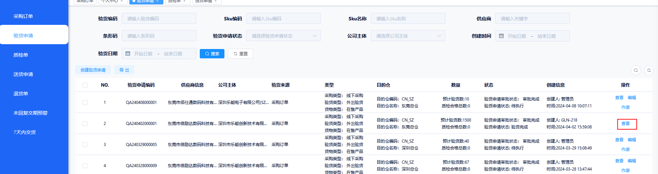Click the blue 搜索 search button
The image size is (658, 174).
point(212,54)
